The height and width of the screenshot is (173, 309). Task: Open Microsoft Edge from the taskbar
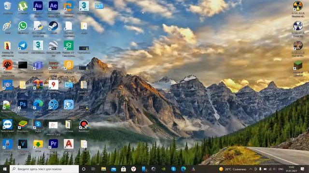183,169
